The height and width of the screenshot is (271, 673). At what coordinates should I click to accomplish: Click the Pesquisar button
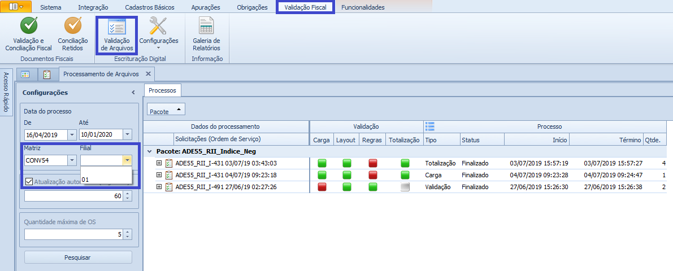77,257
